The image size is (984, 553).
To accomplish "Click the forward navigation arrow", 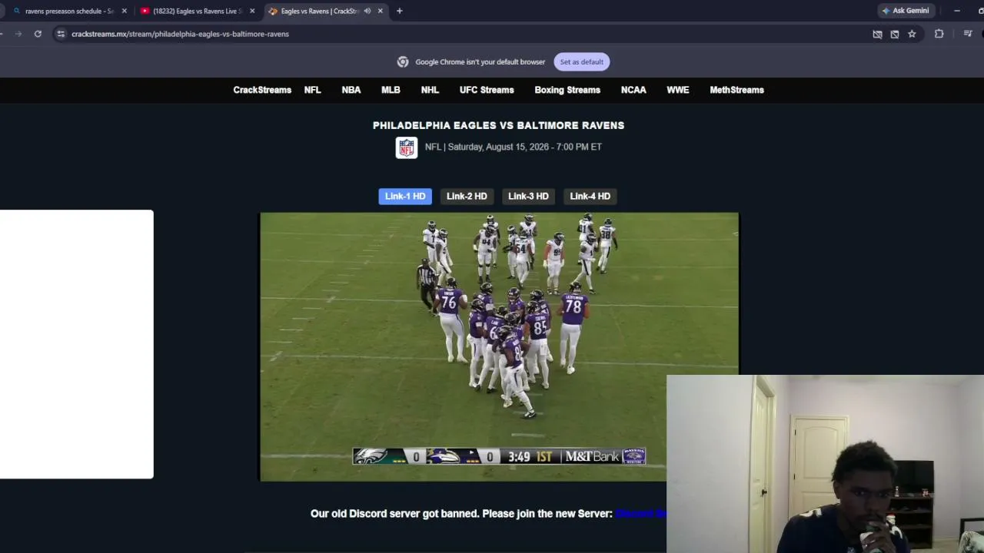I will tap(18, 34).
